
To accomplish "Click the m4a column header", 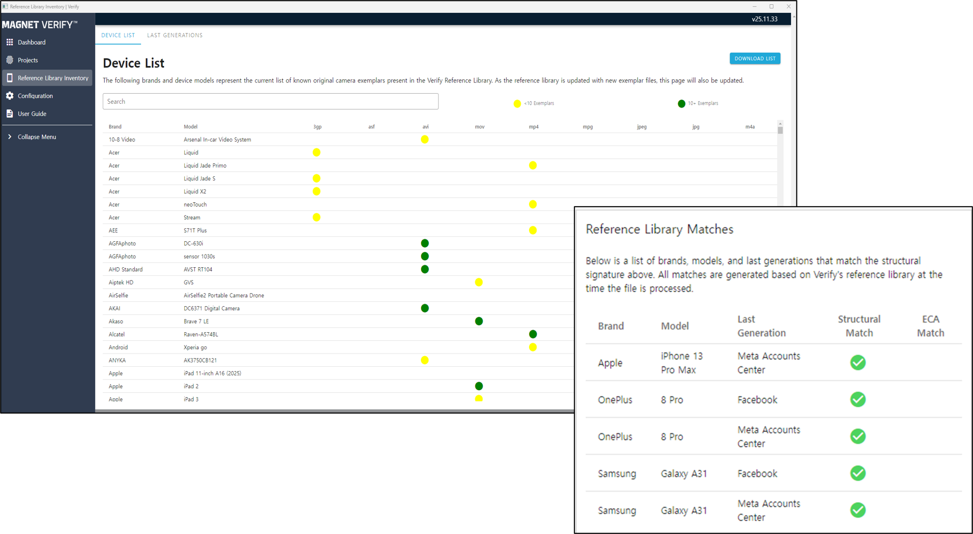I will pyautogui.click(x=750, y=127).
